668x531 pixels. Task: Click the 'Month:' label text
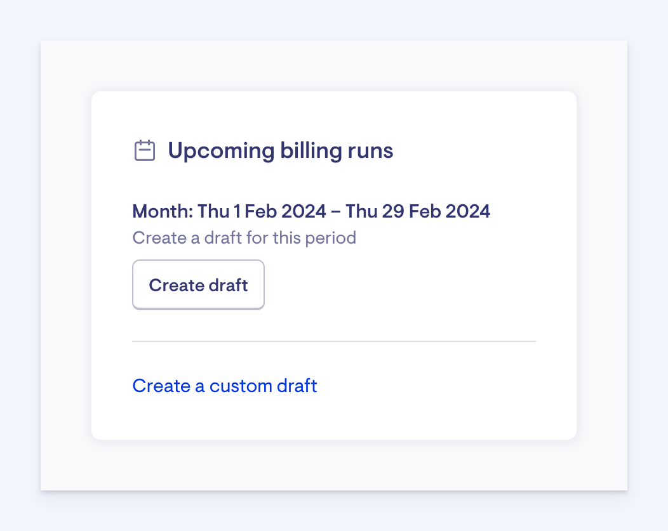pyautogui.click(x=163, y=211)
